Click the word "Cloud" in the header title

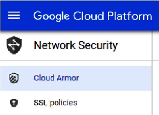[88, 16]
